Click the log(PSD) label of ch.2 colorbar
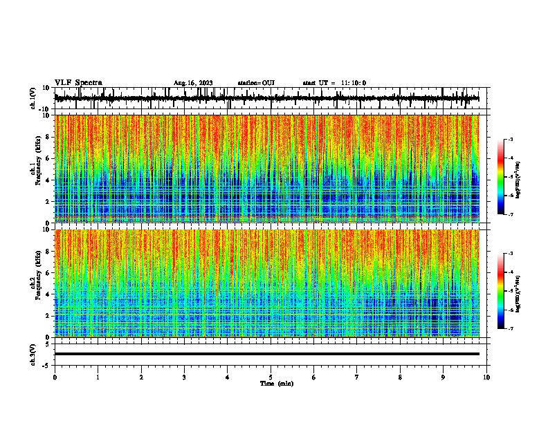The width and height of the screenshot is (548, 423). point(518,294)
